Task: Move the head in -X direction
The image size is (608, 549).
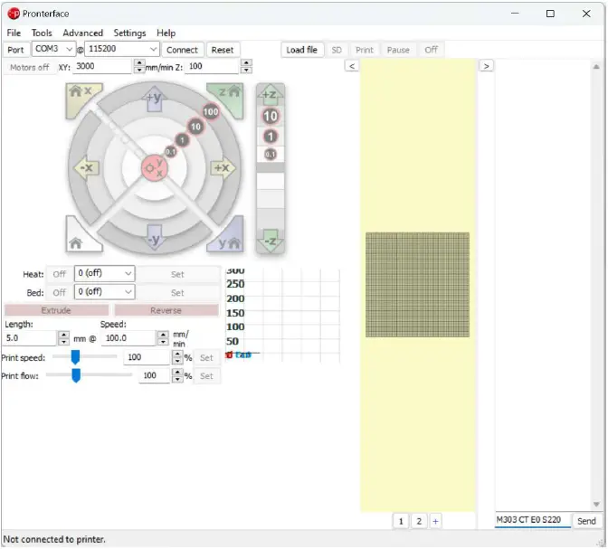Action: (86, 168)
